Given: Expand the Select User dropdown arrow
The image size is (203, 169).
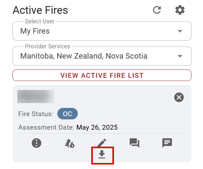Looking at the screenshot, I should (x=180, y=31).
